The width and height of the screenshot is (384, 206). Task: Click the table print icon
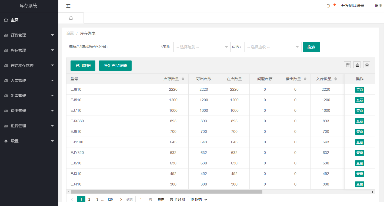[367, 65]
